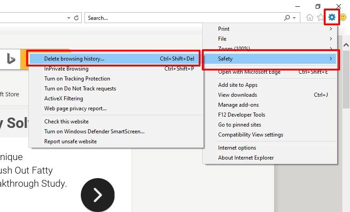Click the Bing logo
350x212 pixels.
(x=11, y=59)
